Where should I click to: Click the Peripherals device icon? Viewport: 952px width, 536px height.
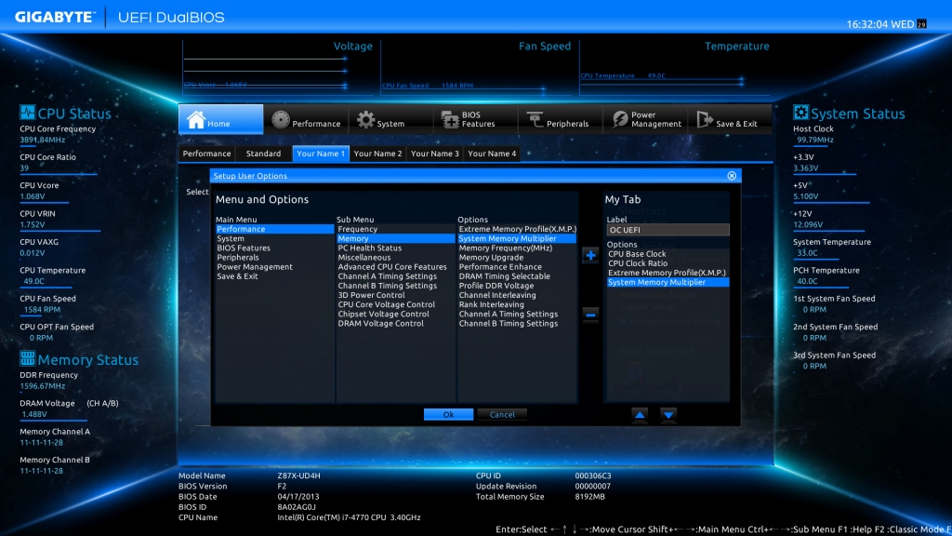click(x=535, y=120)
